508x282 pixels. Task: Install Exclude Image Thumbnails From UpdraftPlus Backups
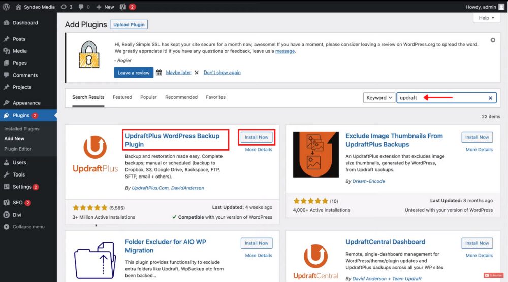pos(477,137)
